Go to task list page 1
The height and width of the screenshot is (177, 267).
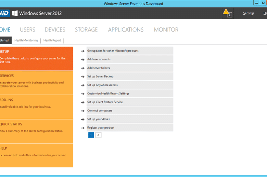point(91,135)
